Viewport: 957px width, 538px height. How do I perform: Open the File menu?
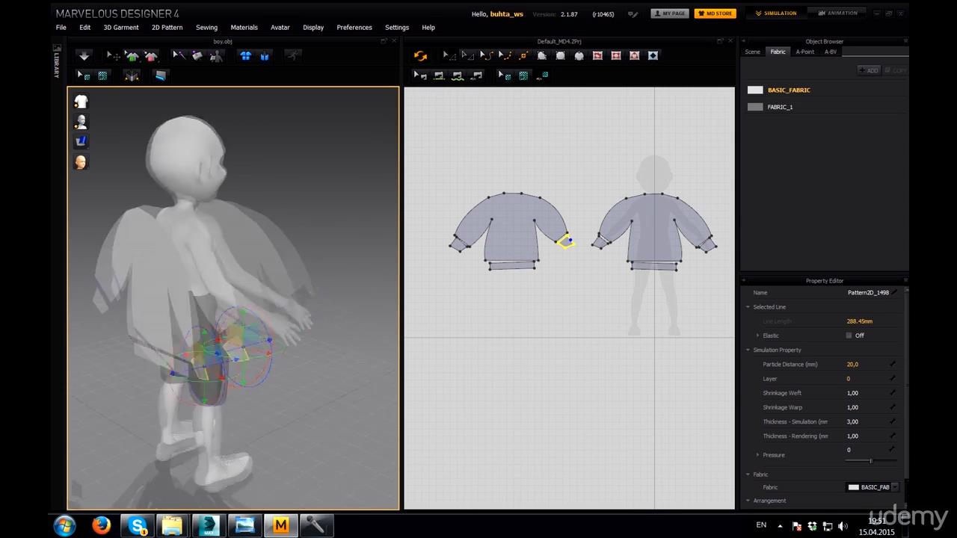(61, 28)
